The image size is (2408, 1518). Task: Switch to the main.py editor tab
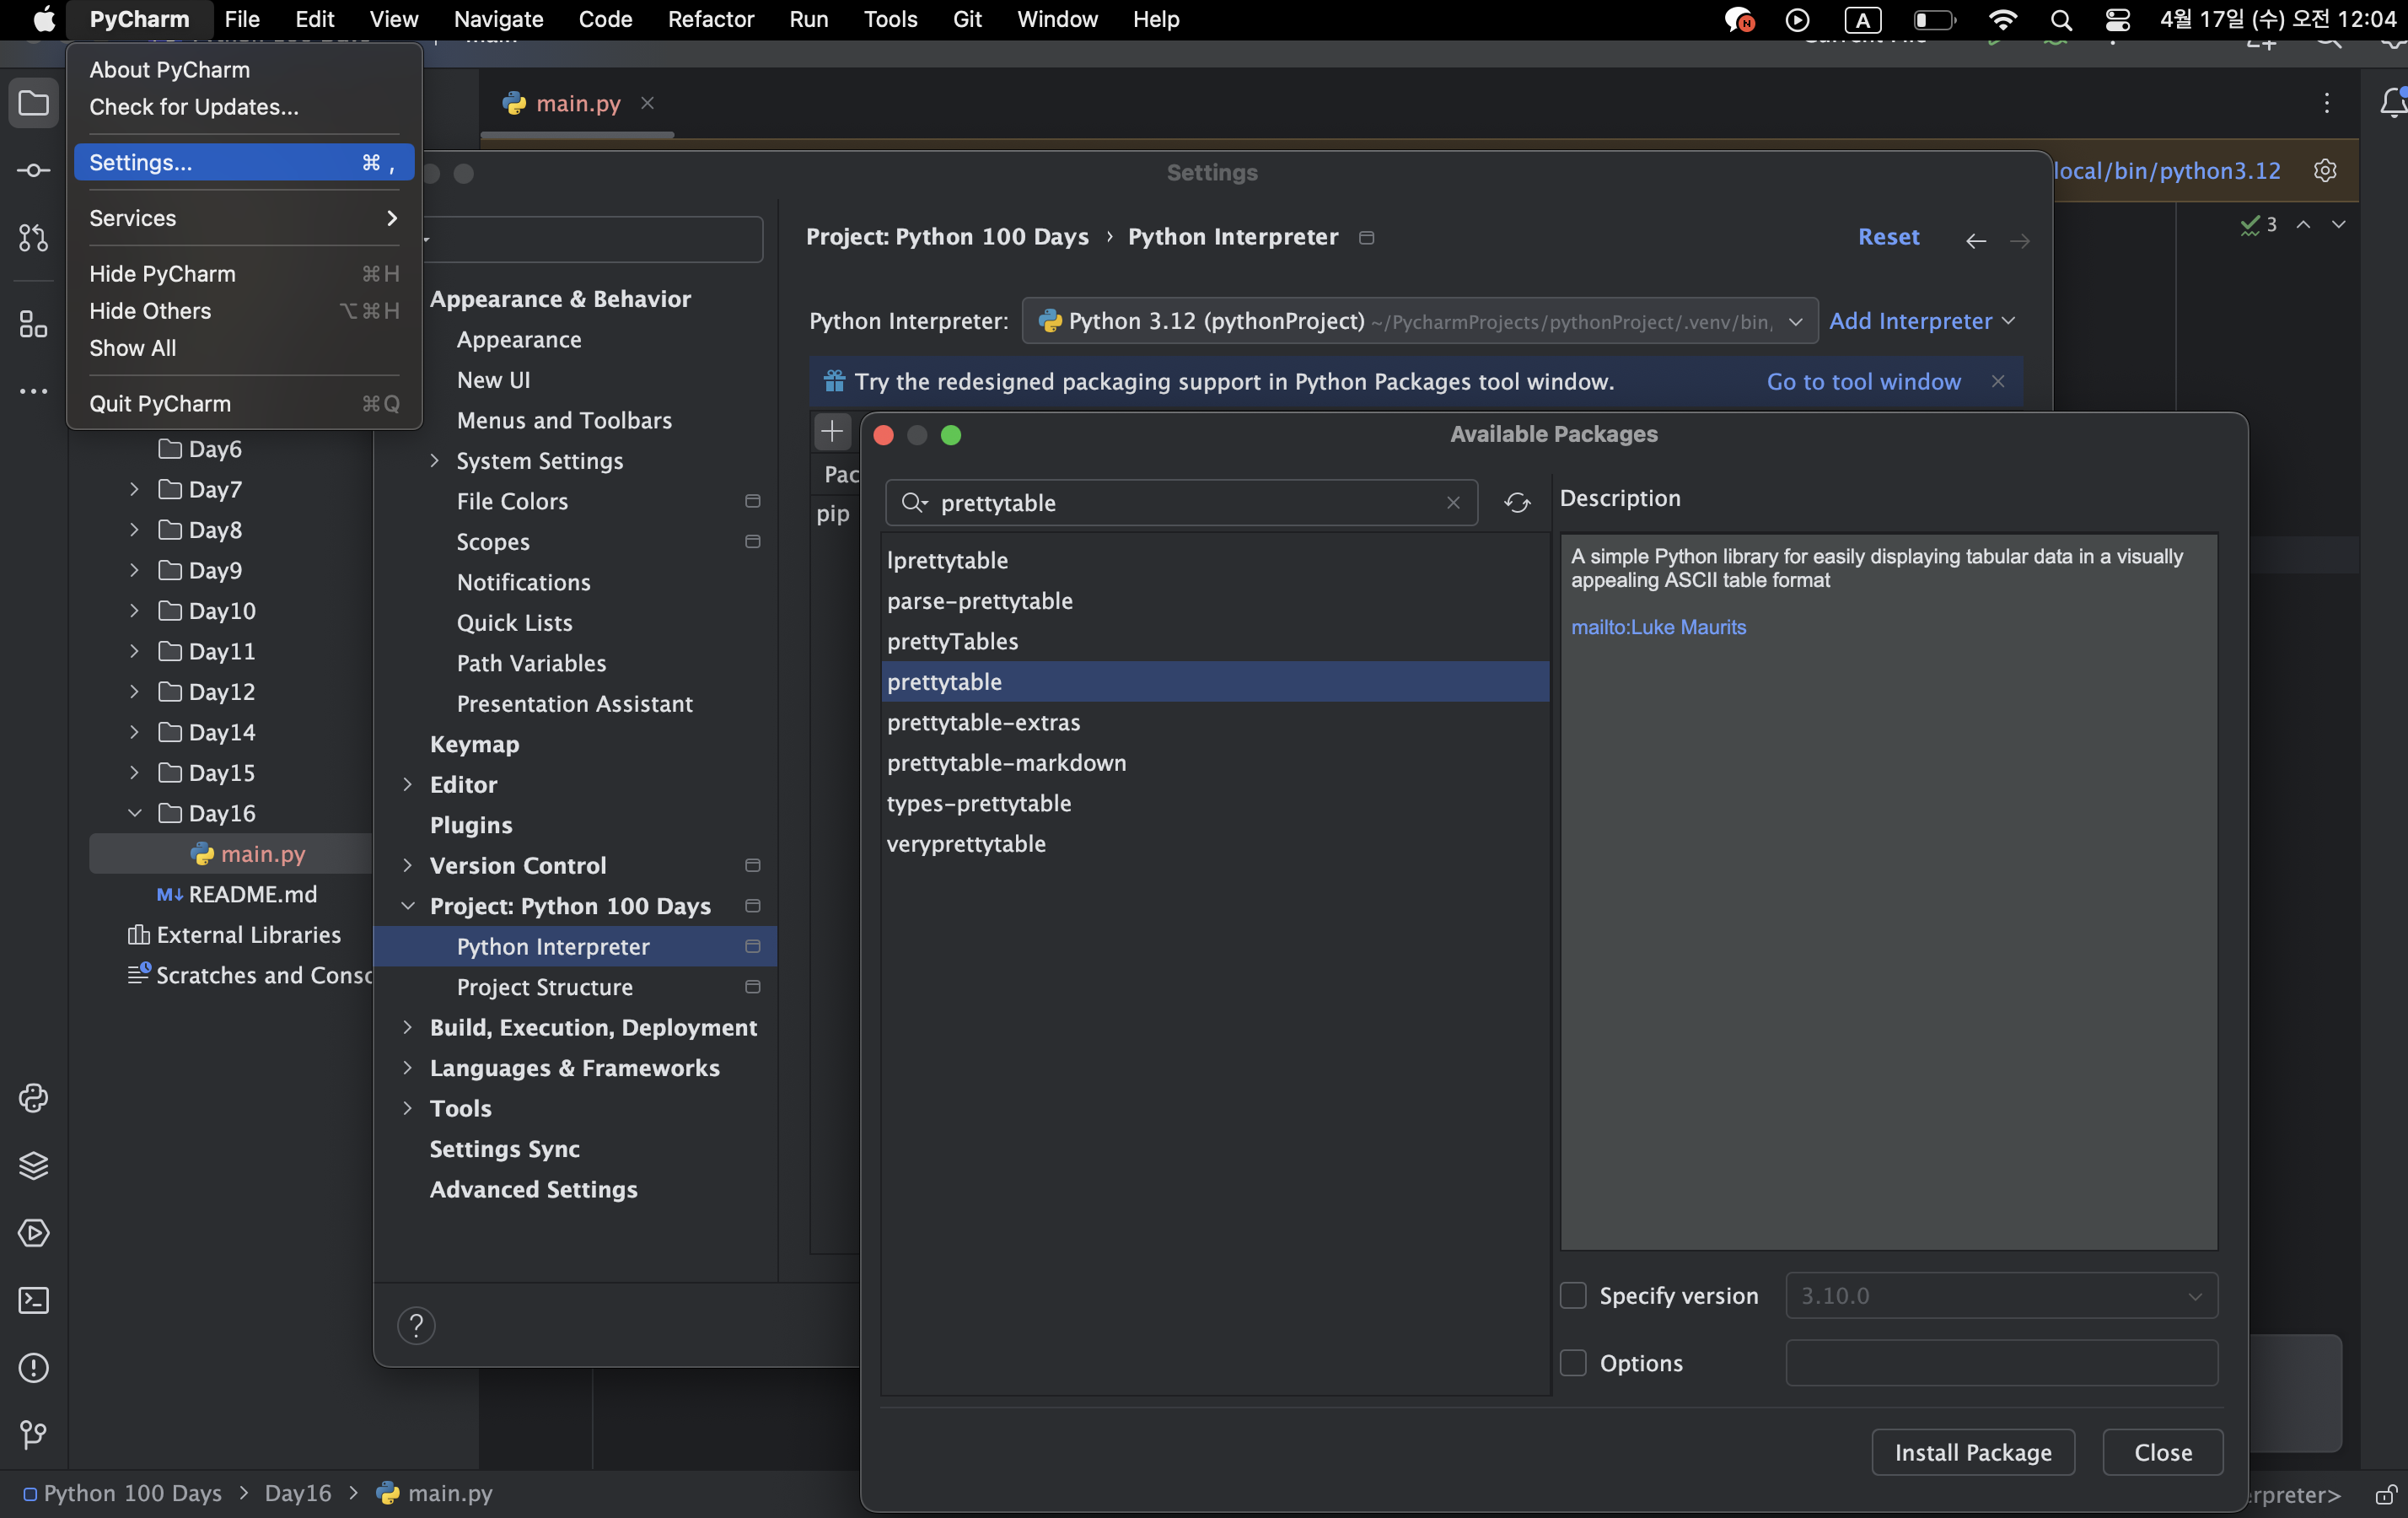click(x=577, y=103)
